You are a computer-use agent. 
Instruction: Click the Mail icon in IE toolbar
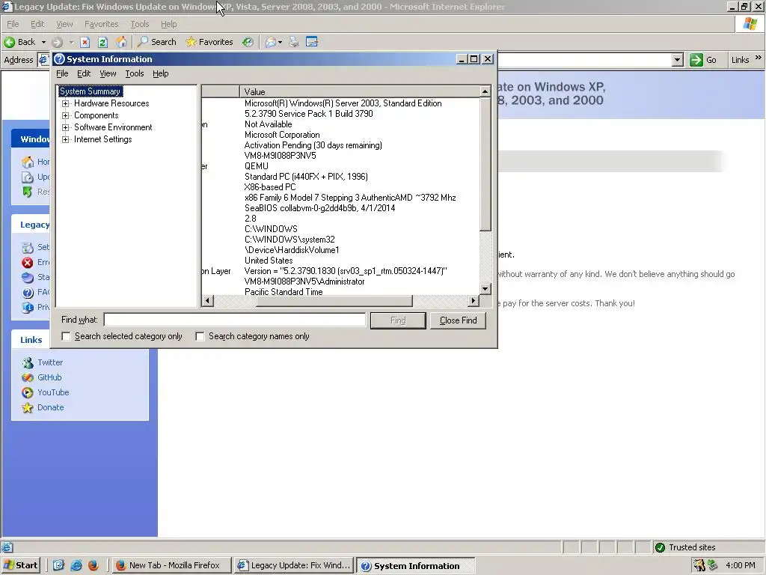[271, 42]
